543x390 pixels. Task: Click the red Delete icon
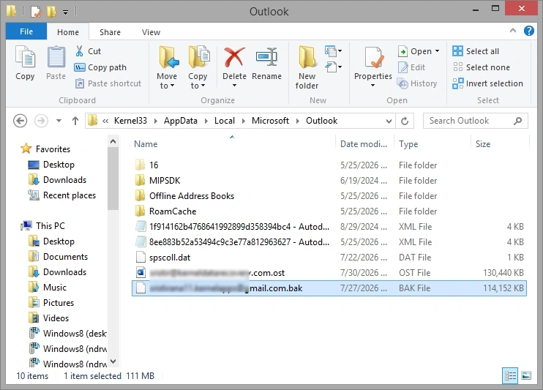point(234,57)
